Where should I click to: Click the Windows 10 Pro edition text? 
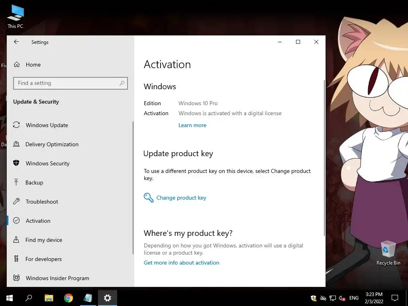point(198,103)
